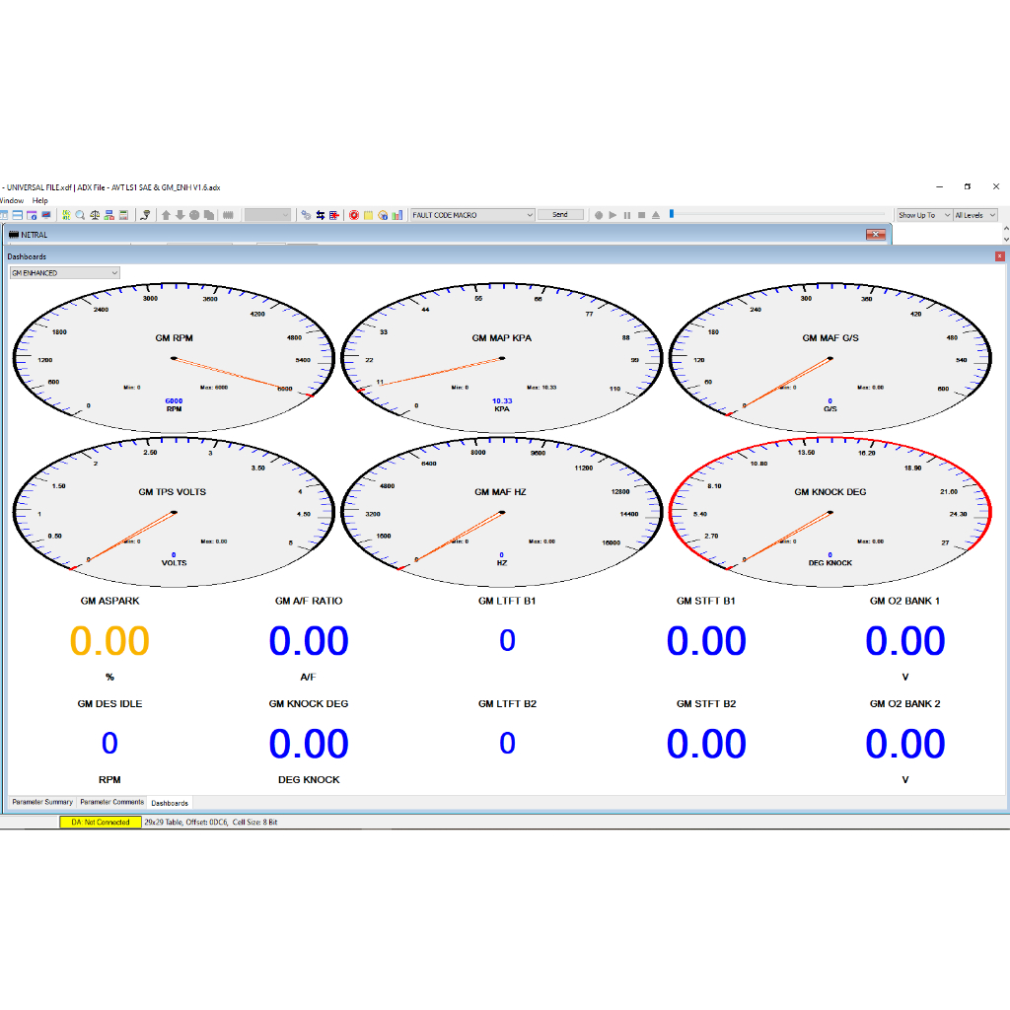Click the GM STFT B1 value

(x=706, y=641)
